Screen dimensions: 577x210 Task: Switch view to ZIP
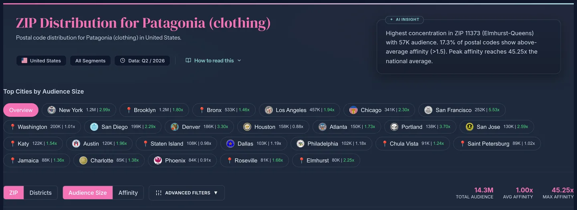point(14,193)
